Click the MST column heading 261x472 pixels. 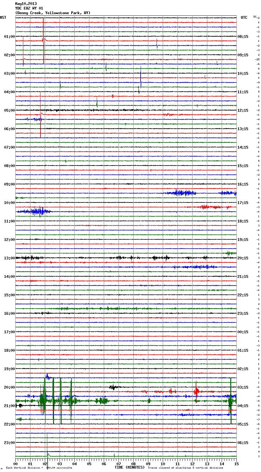3,18
